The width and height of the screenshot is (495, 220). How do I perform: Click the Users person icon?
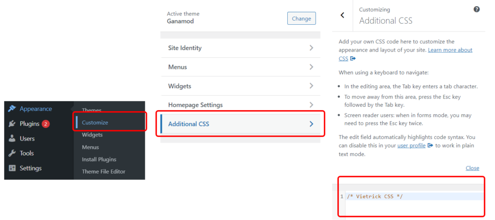pos(12,138)
